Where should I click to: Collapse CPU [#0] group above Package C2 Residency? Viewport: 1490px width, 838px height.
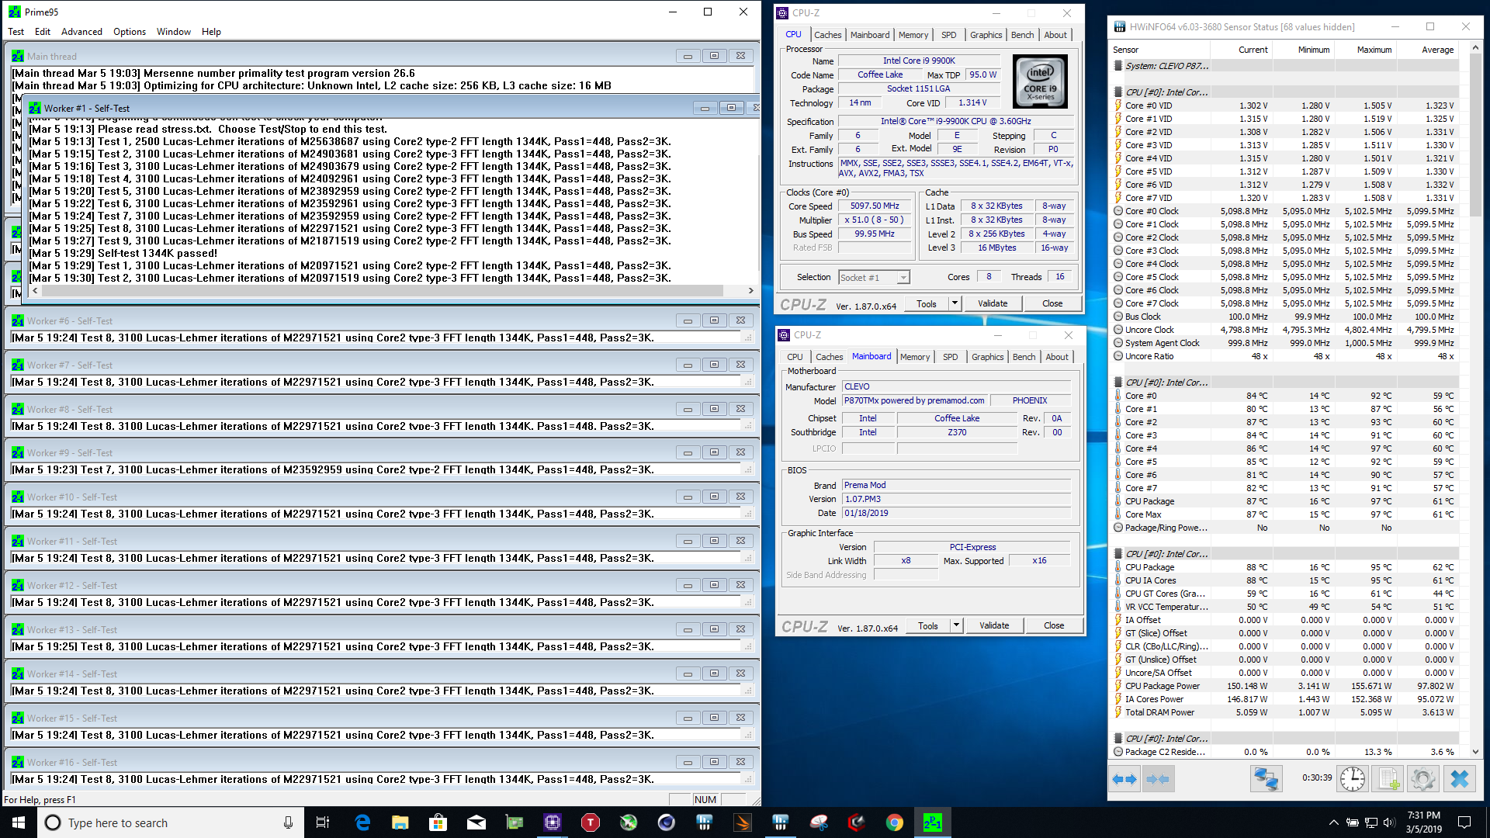click(x=1118, y=739)
